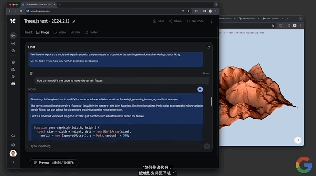Click the refresh icon in Chat panel
Viewport: 316px width, 176px height.
(x=208, y=47)
